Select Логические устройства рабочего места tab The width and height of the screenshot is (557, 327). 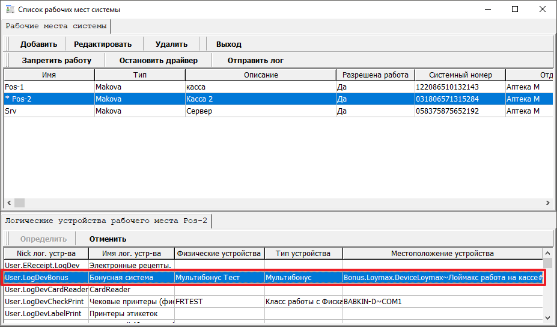[x=106, y=221]
